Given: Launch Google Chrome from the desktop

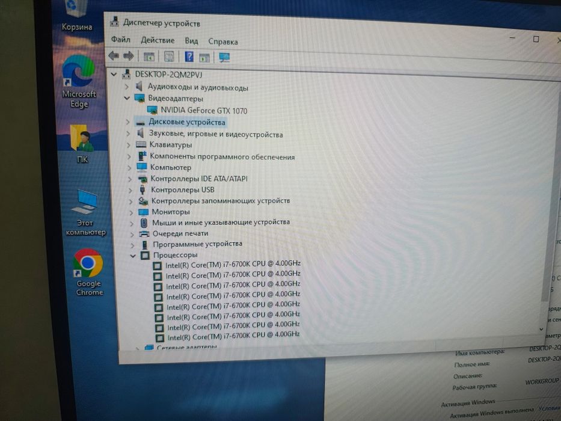Looking at the screenshot, I should (88, 272).
